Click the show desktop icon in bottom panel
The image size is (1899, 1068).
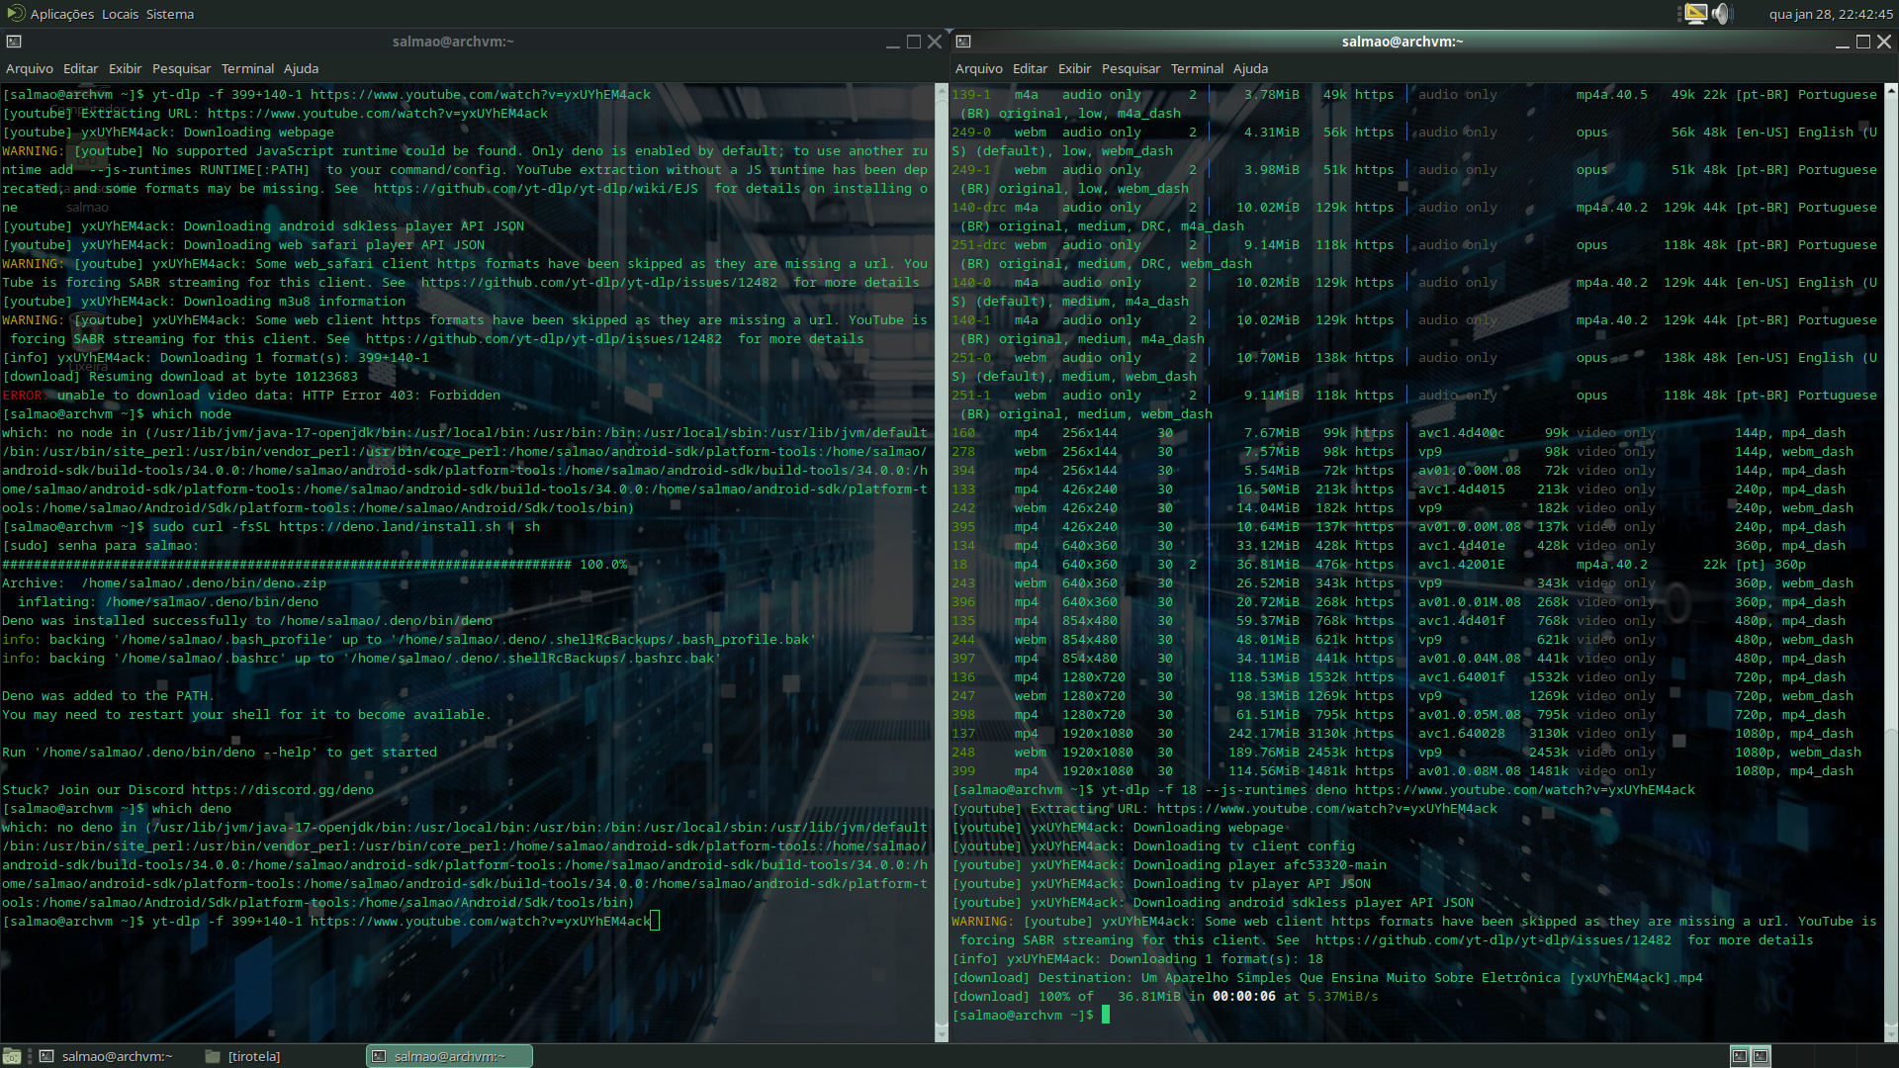12,1056
